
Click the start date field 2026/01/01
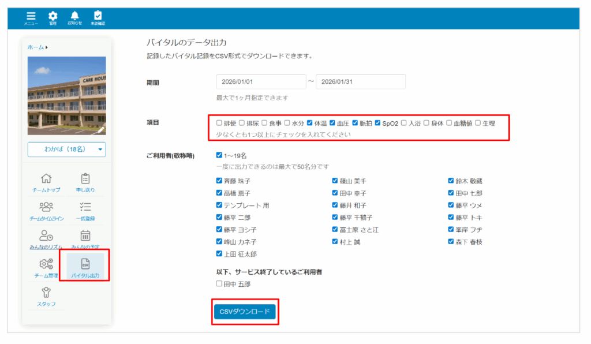click(x=261, y=82)
